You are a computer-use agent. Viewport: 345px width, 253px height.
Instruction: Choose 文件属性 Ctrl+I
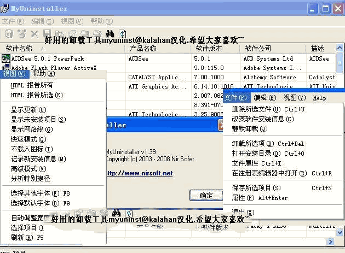(x=256, y=163)
